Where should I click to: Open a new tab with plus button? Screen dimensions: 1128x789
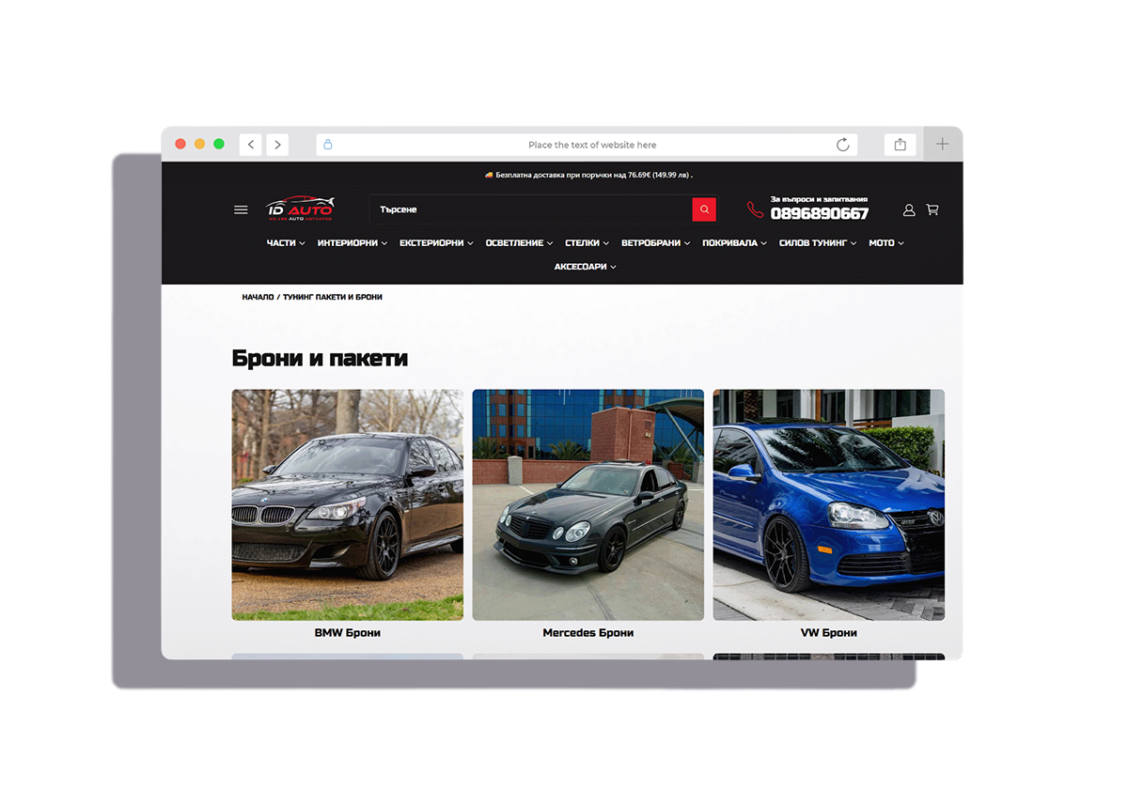coord(943,144)
